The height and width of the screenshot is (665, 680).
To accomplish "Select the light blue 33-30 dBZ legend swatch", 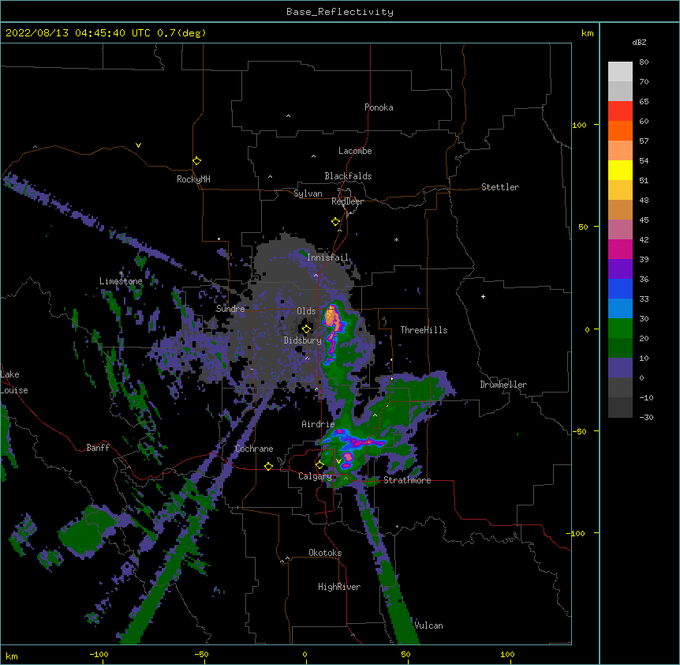I will coord(620,308).
